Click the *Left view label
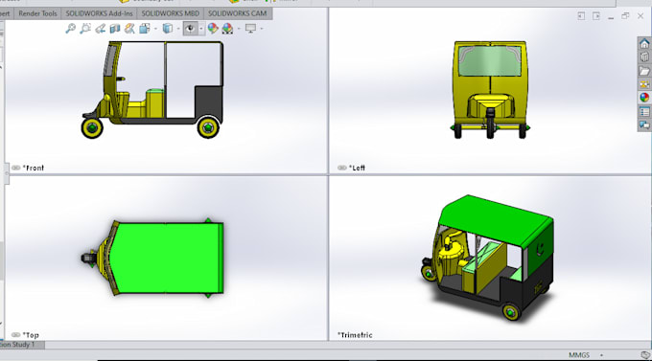Viewport: 652px width, 361px height. 357,168
